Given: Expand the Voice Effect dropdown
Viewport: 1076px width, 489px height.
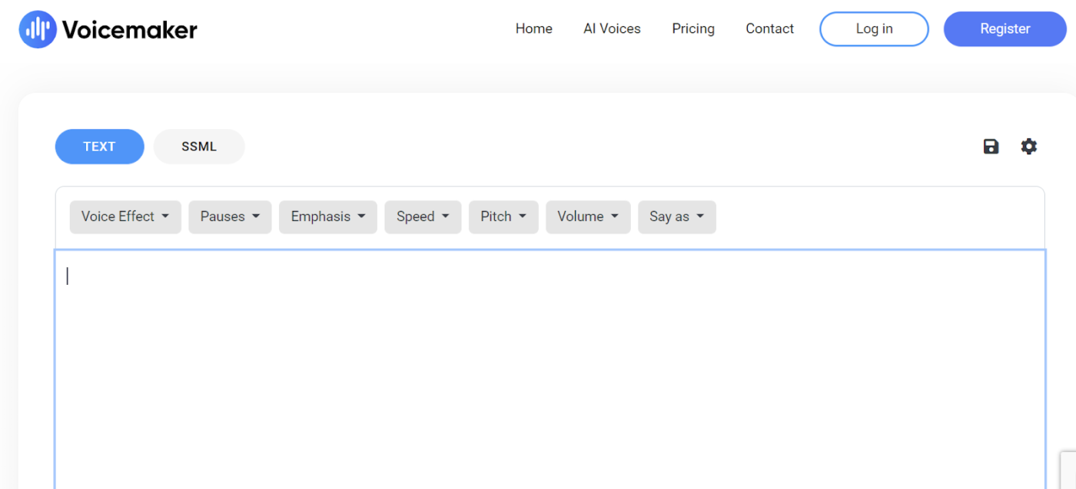Looking at the screenshot, I should pos(125,216).
